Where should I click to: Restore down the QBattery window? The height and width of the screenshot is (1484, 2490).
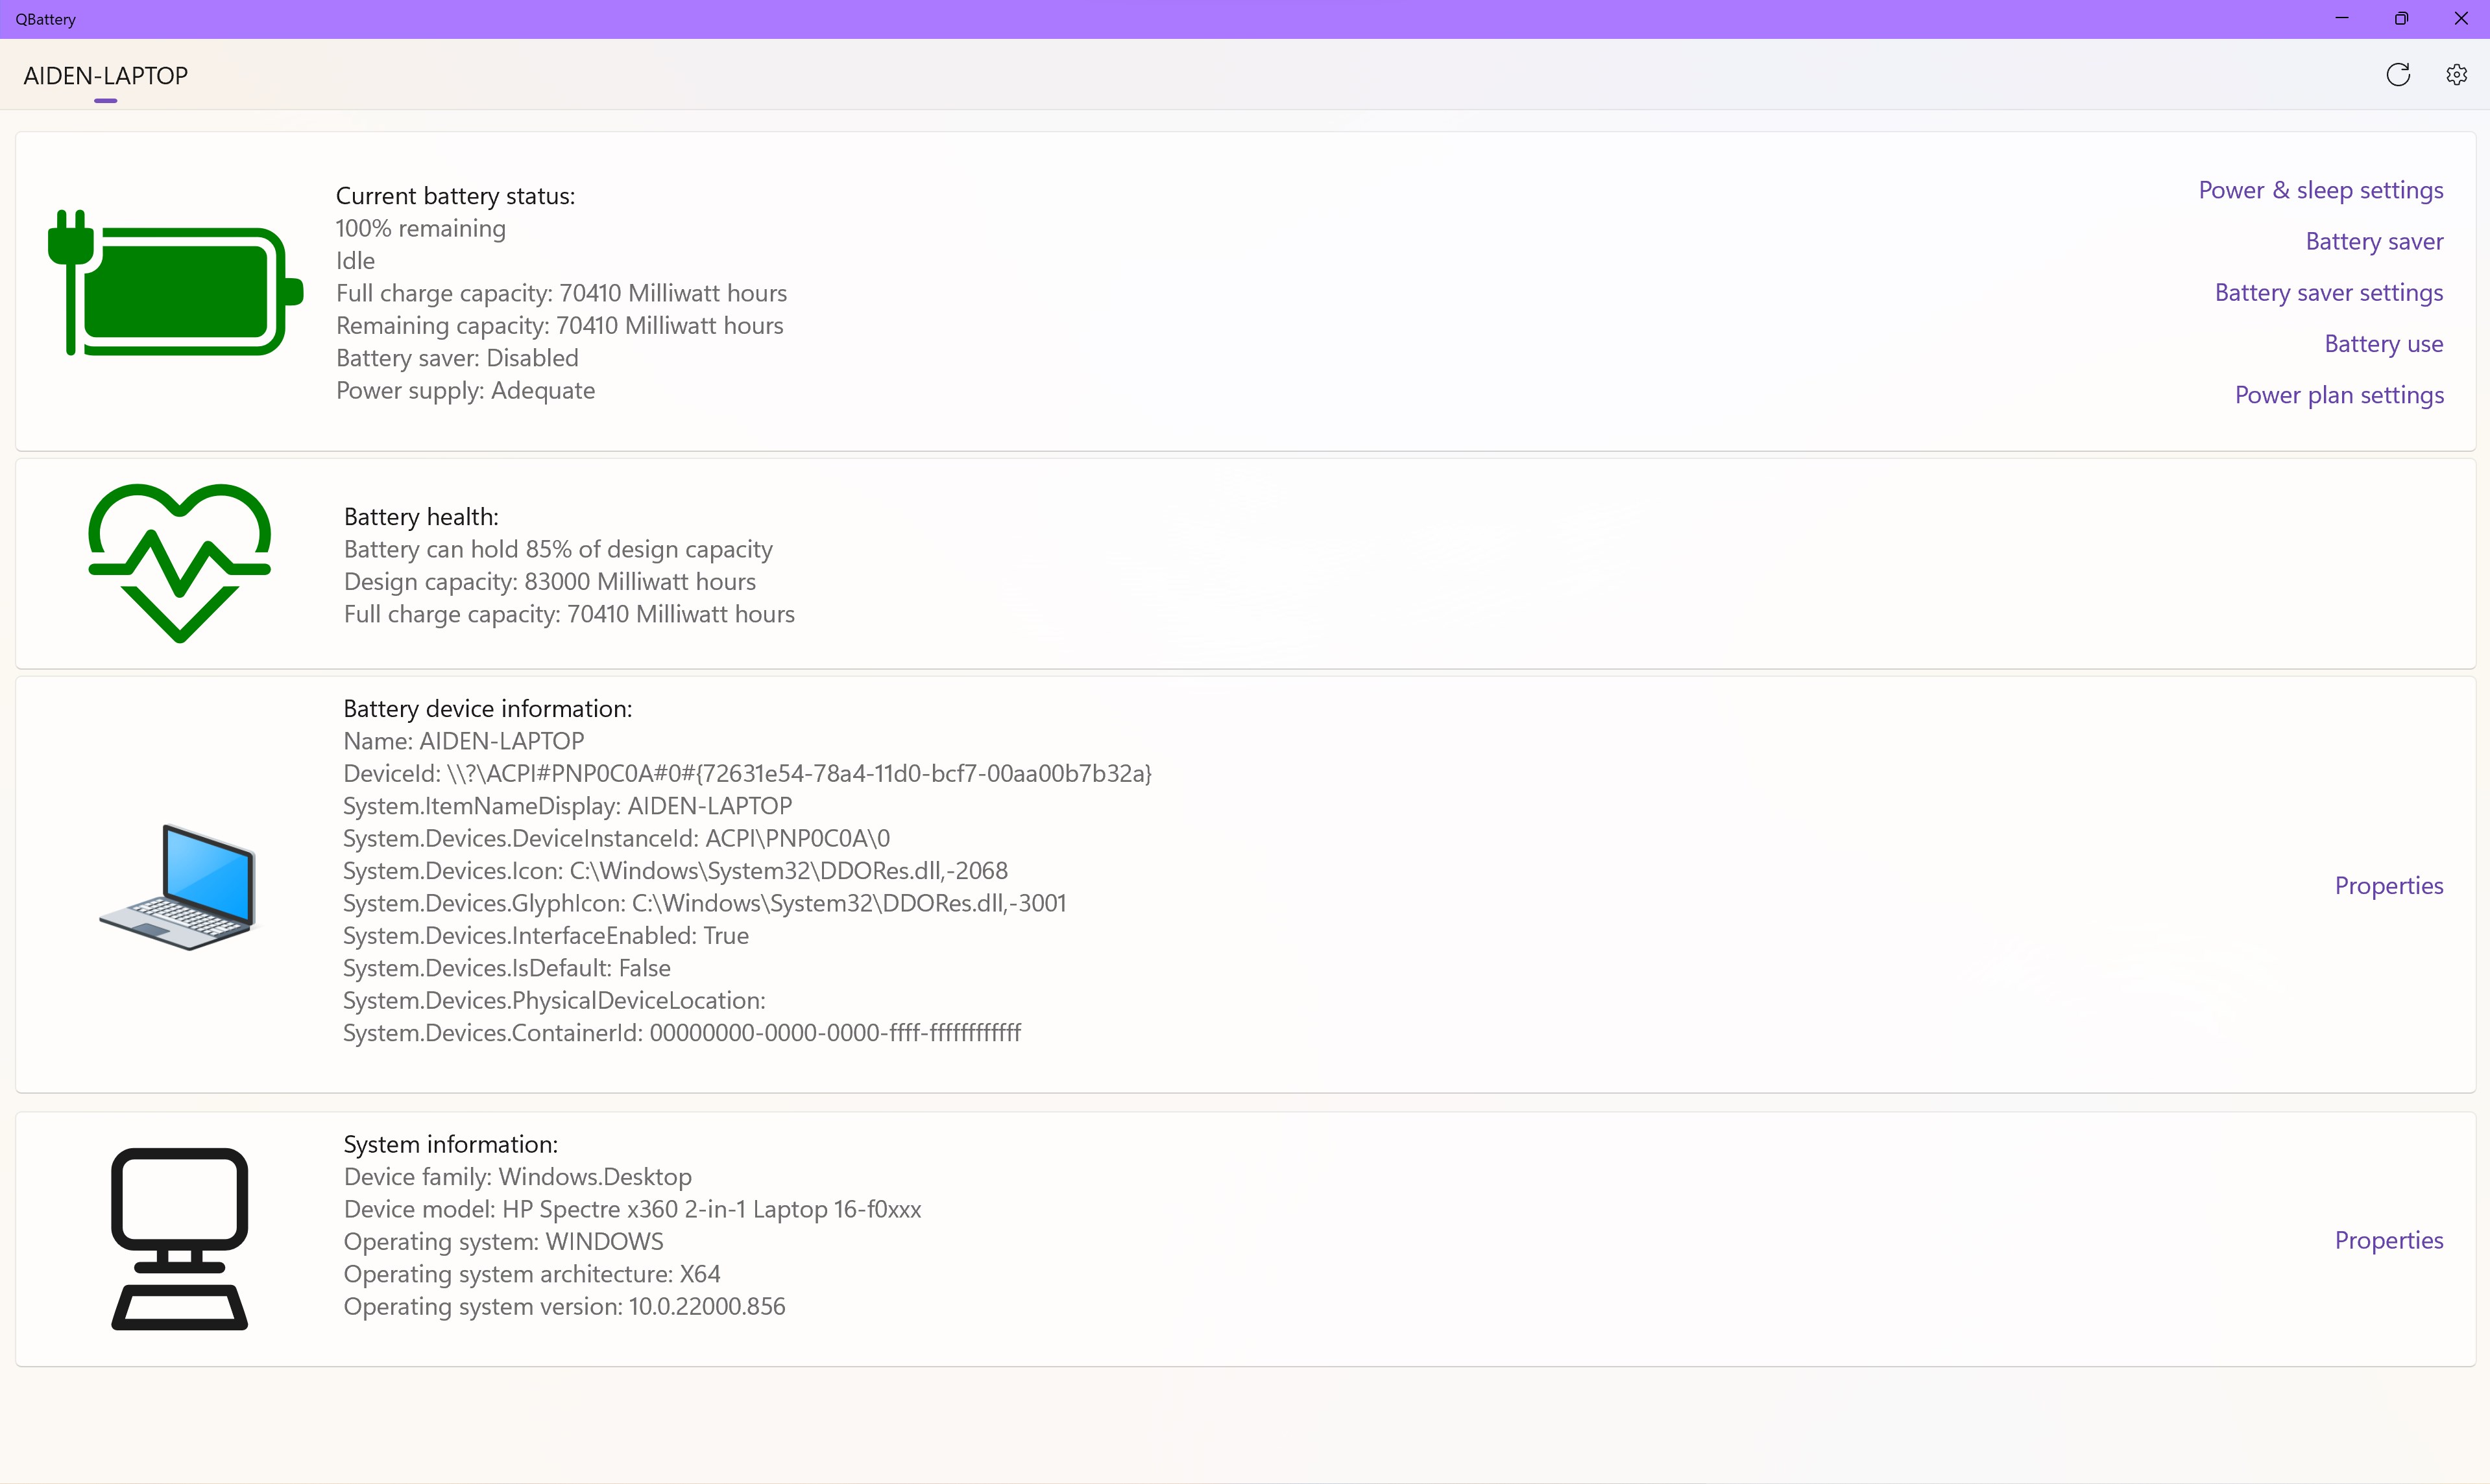pos(2401,18)
